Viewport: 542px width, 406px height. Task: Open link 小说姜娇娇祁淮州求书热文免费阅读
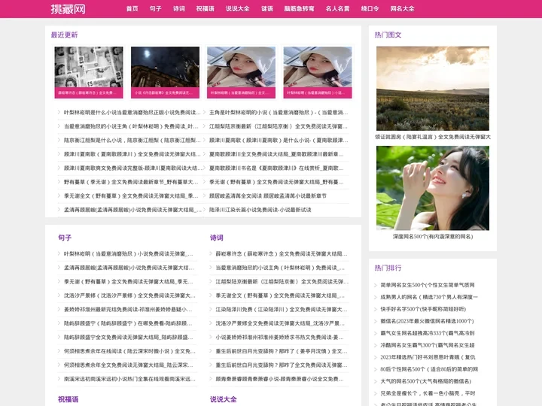[279, 338]
